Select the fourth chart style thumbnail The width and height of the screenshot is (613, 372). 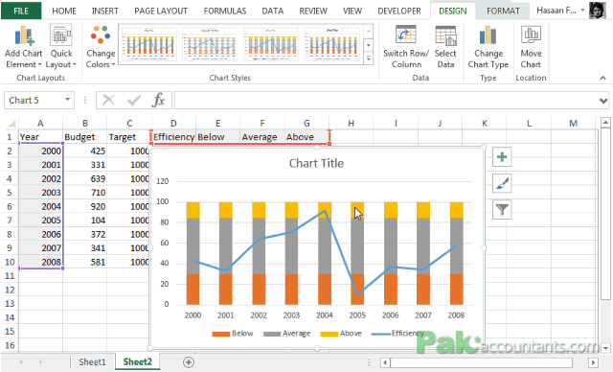point(332,44)
